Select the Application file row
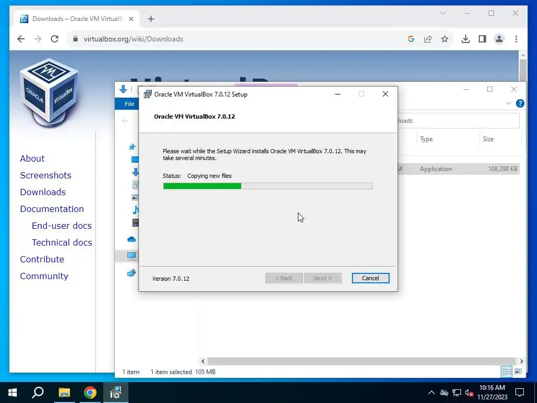The image size is (537, 403). [x=459, y=169]
